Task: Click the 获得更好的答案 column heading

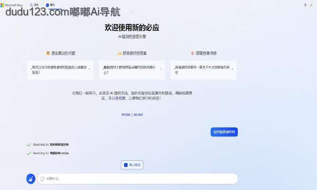Action: tap(135, 53)
